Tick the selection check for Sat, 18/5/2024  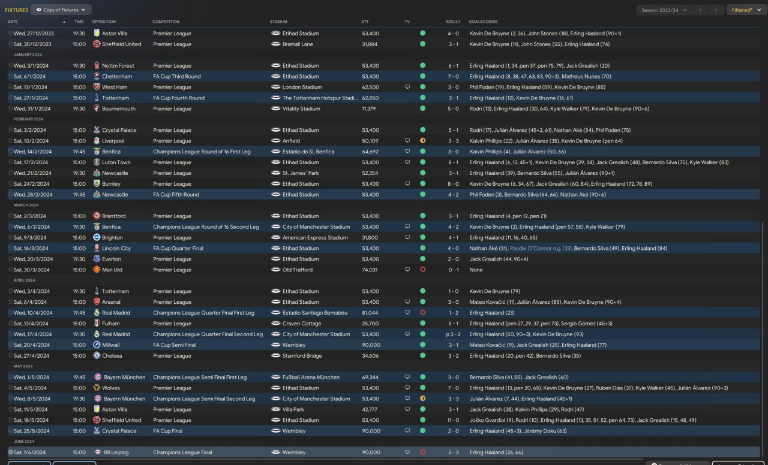tap(10, 421)
